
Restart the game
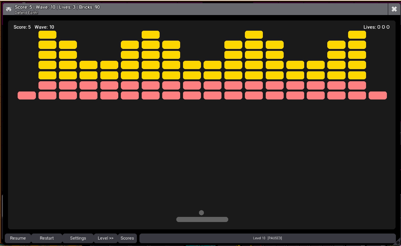47,238
